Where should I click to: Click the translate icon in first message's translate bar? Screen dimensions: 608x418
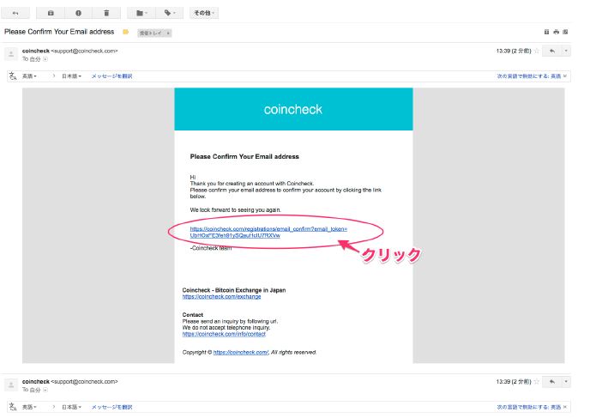click(13, 76)
